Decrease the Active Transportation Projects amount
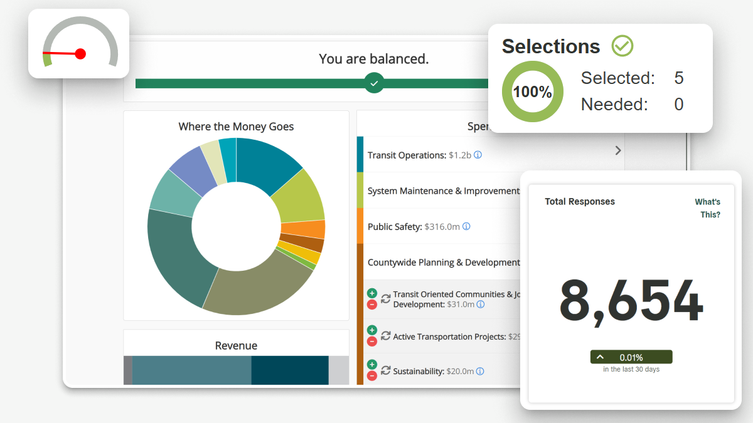 pos(372,342)
